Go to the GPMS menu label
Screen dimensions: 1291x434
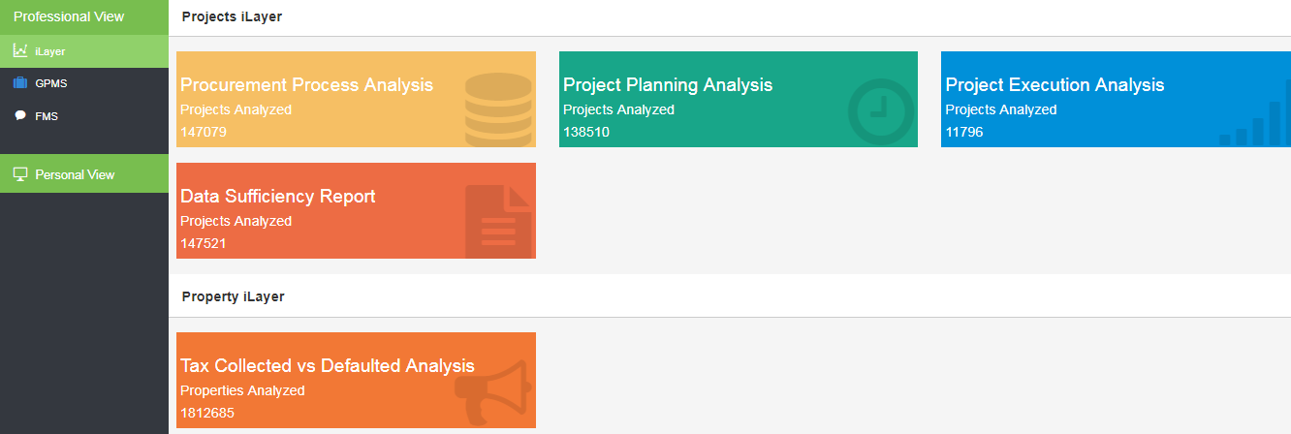(51, 83)
